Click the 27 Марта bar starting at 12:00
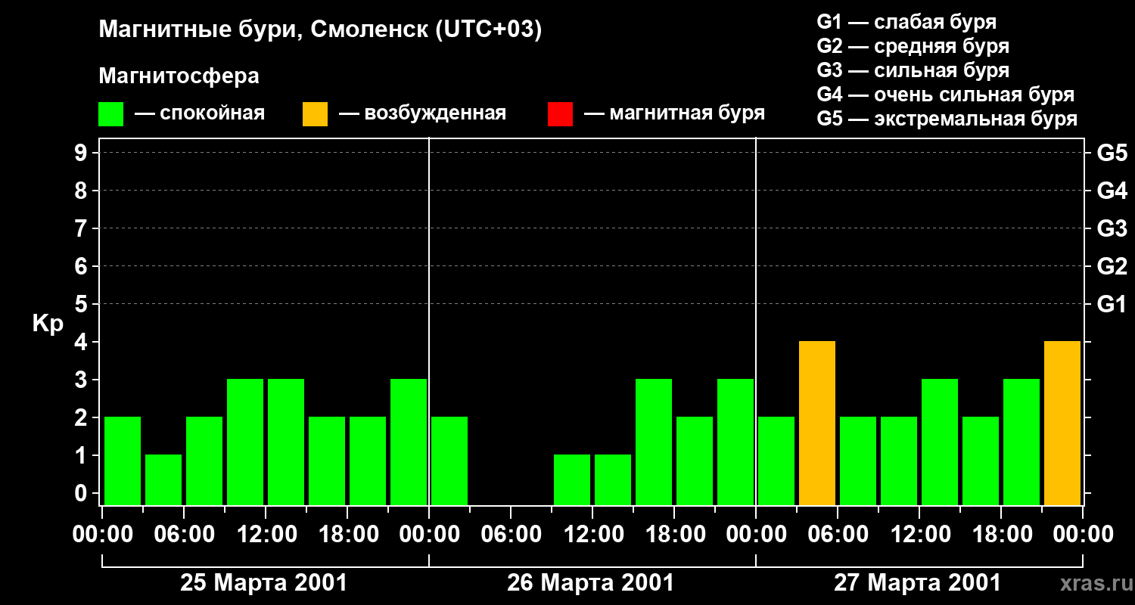 tap(940, 442)
